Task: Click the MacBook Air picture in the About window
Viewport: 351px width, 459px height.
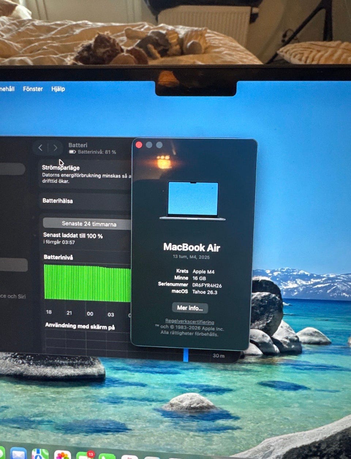Action: coord(193,201)
